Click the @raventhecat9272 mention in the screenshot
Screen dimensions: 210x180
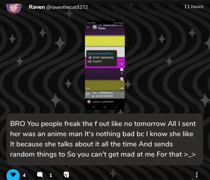coord(100,54)
